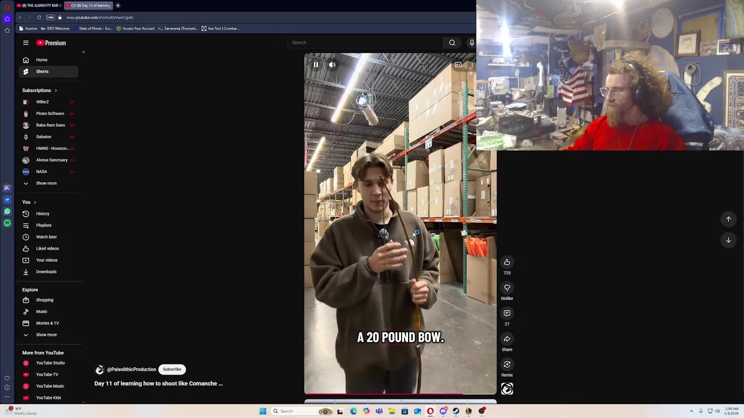Open WhatsApp in Opera sidebar
The image size is (744, 418).
[7, 211]
